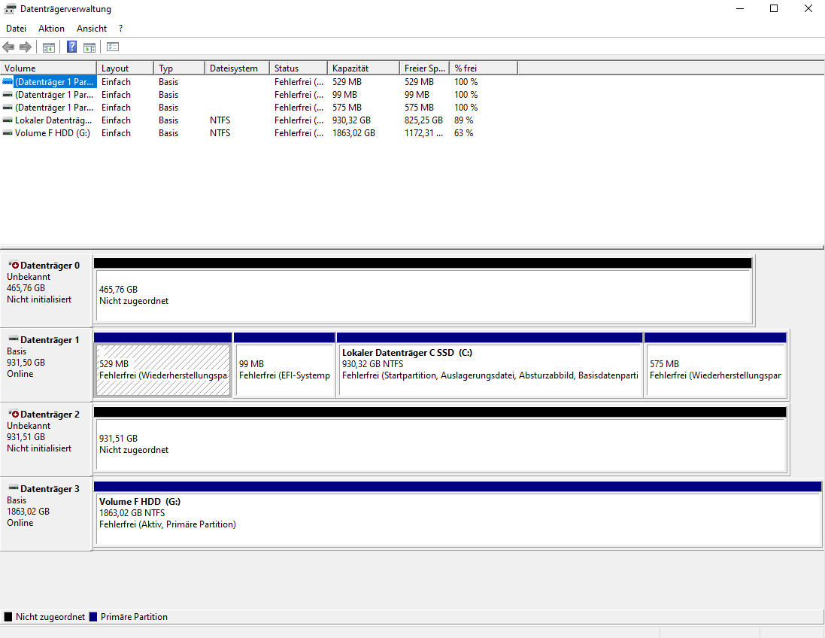This screenshot has height=638, width=825.
Task: Click red-marked disk icon of Datenträger 0
Action: [x=14, y=265]
